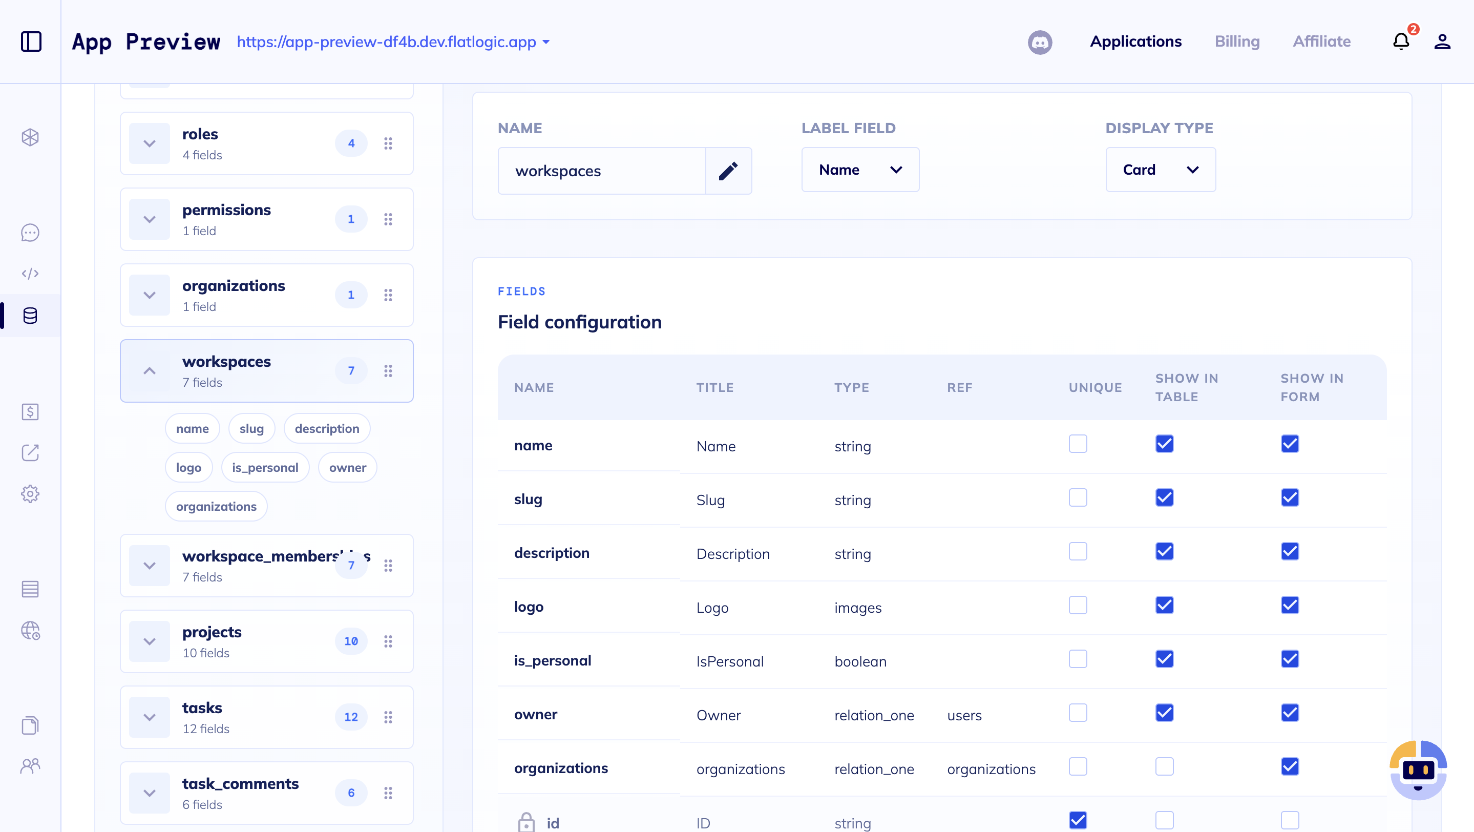Screen dimensions: 1474x832
Task: Click the drag handle for workspaces entity
Action: (388, 371)
